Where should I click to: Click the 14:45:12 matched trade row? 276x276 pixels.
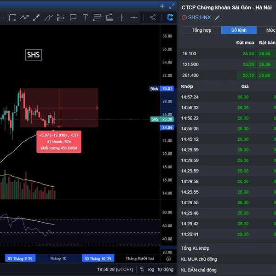tap(227, 139)
